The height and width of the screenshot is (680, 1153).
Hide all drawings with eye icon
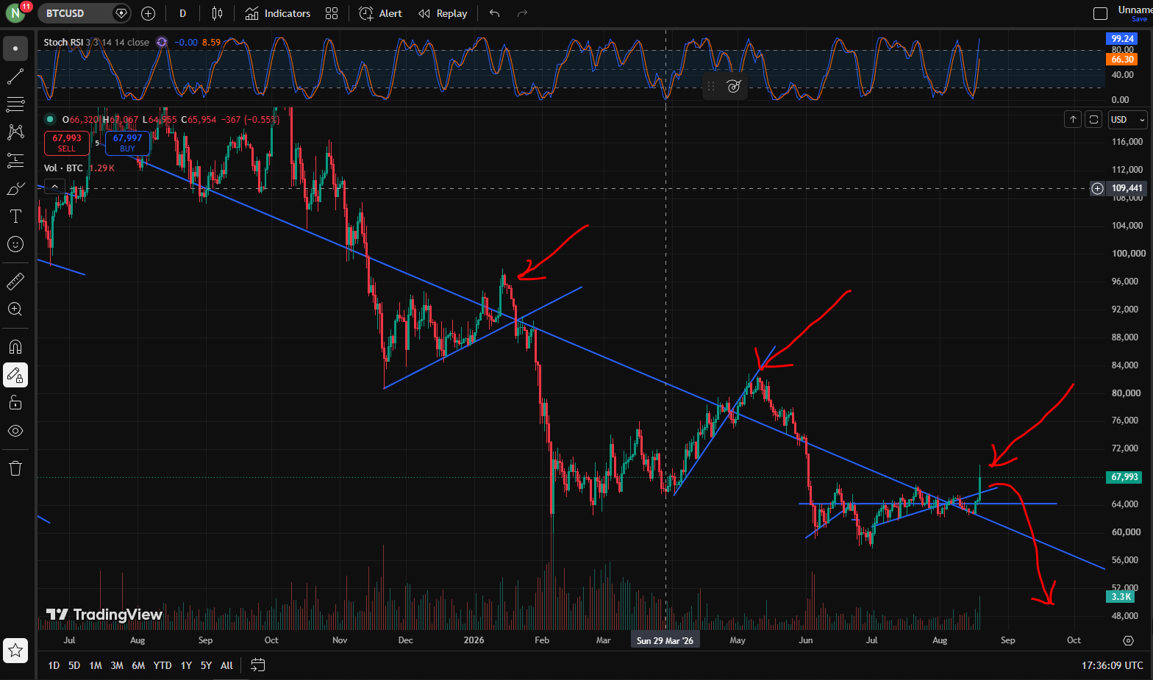point(15,431)
